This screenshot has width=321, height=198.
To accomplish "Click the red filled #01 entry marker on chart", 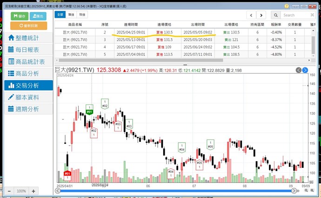I will tap(67, 176).
